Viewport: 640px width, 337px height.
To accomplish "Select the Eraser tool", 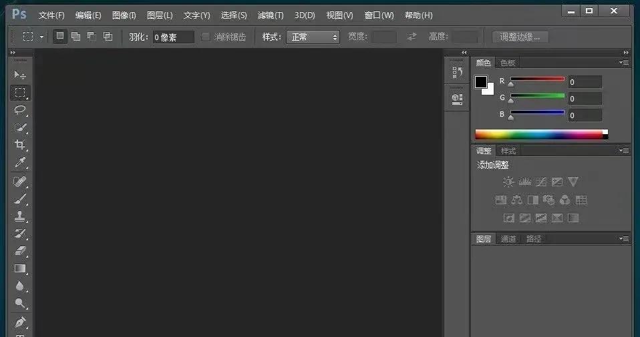I will (x=20, y=251).
